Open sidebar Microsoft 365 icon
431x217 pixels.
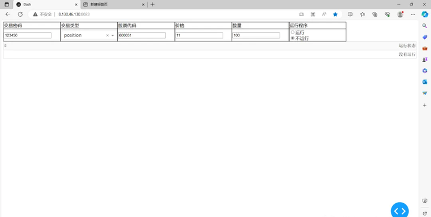pyautogui.click(x=424, y=71)
